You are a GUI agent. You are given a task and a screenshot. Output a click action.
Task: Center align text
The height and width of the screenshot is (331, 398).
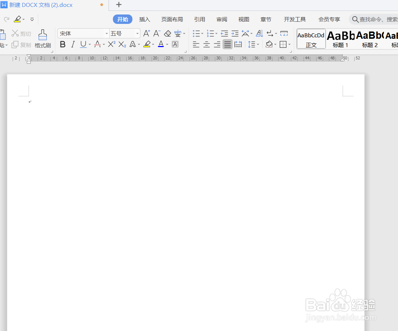[x=207, y=45]
